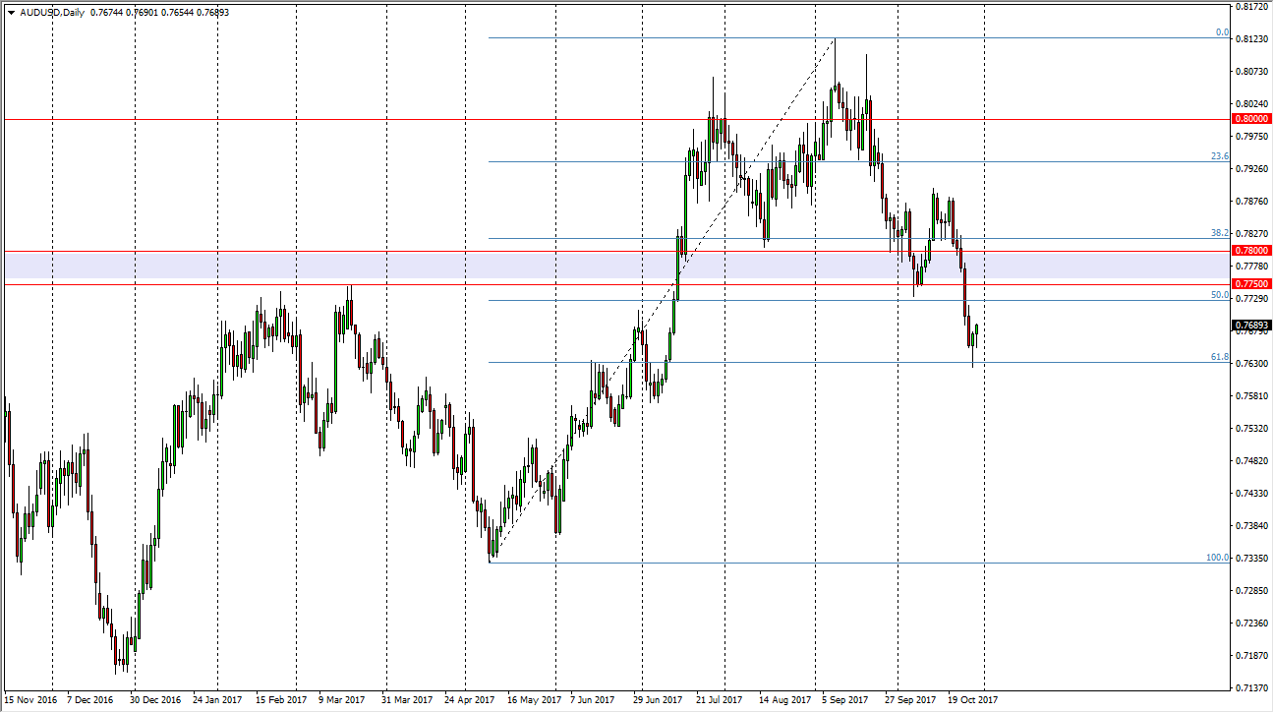Click the Fibonacci 61.8 level label
Image resolution: width=1274 pixels, height=713 pixels.
pyautogui.click(x=1220, y=357)
